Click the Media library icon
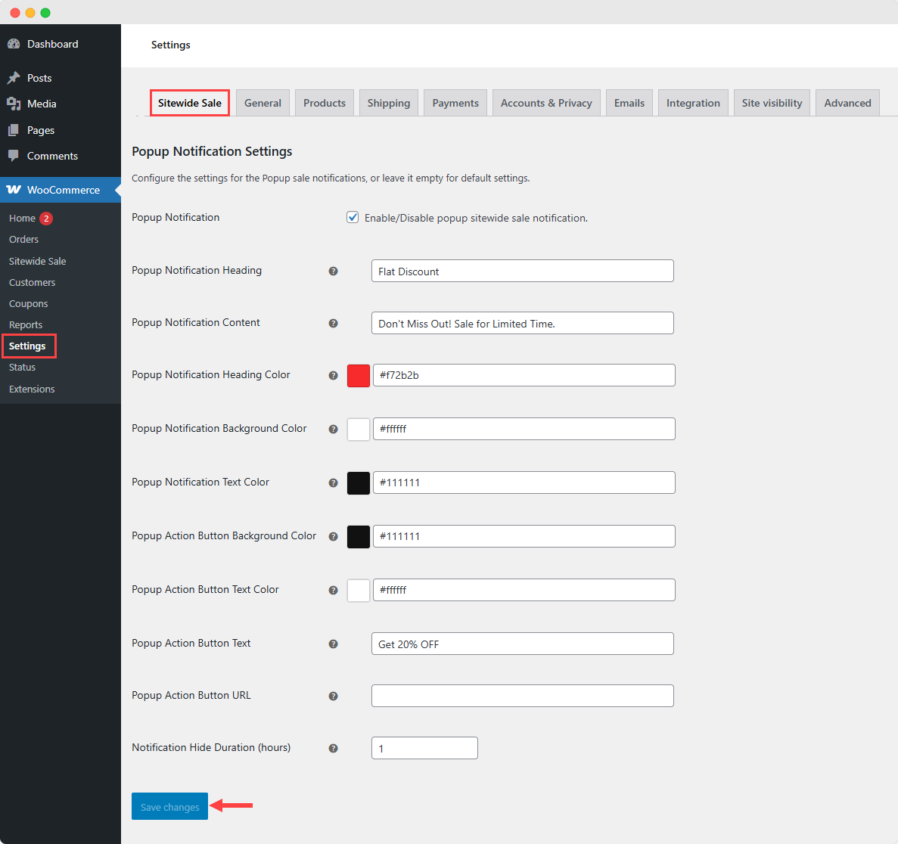This screenshot has height=844, width=898. pos(14,104)
